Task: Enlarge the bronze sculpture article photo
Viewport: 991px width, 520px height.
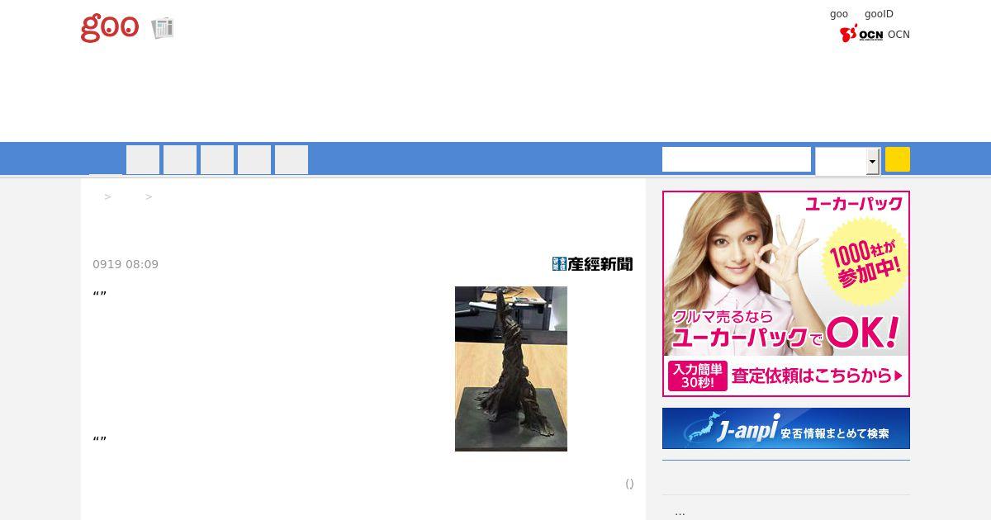Action: [x=511, y=369]
